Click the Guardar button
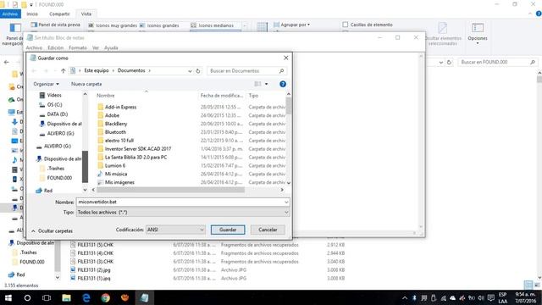Viewport: 542px width, 305px height. coord(228,230)
